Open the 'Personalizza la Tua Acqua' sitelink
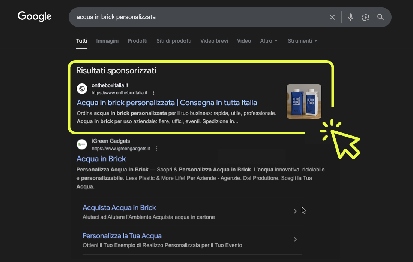This screenshot has width=413, height=262. pyautogui.click(x=122, y=236)
